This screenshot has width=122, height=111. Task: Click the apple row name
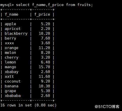coord(10,24)
